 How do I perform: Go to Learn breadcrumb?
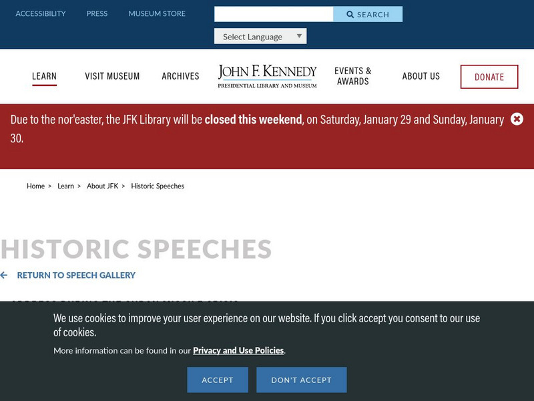[65, 186]
